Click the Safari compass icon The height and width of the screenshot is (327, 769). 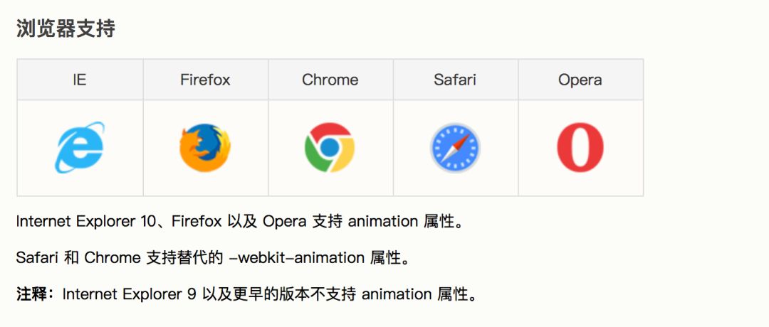(x=455, y=148)
